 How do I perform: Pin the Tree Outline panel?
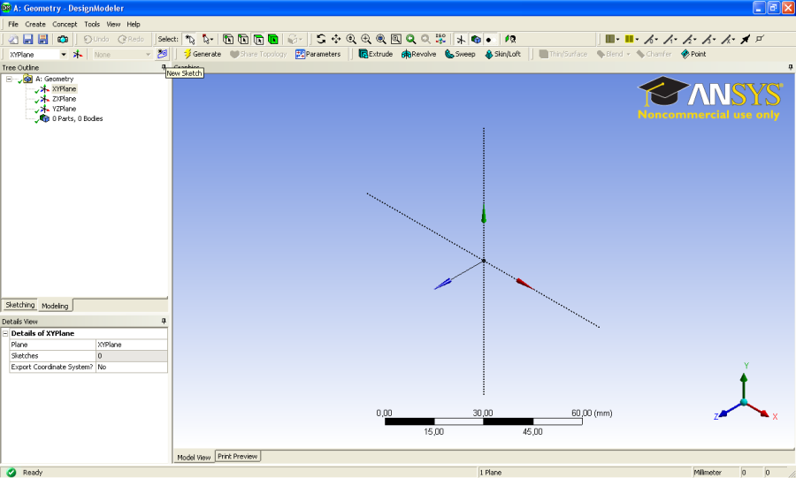tap(164, 67)
